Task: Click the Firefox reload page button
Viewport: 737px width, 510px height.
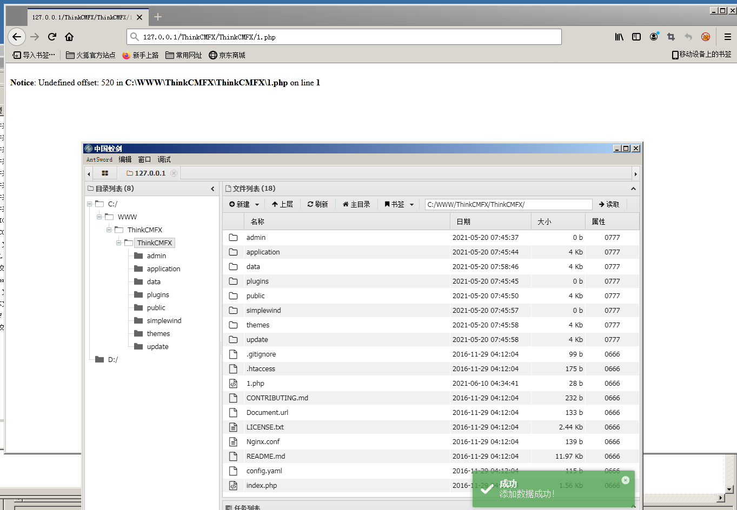Action: [52, 37]
